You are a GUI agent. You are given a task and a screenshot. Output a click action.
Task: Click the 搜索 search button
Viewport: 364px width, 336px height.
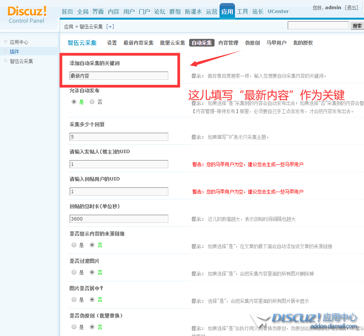pyautogui.click(x=357, y=26)
